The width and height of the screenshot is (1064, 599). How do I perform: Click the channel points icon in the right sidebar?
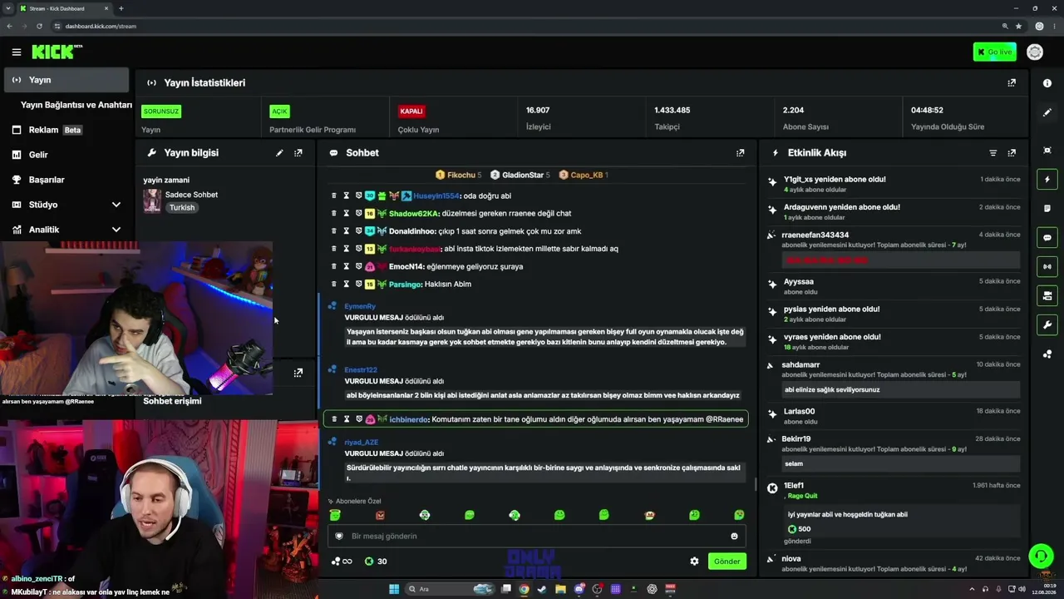[1047, 354]
